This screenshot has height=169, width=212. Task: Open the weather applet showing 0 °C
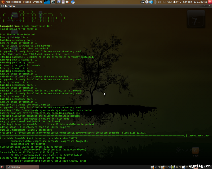point(177,2)
